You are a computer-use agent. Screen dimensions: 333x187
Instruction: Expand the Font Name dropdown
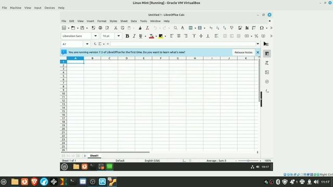tap(95, 36)
